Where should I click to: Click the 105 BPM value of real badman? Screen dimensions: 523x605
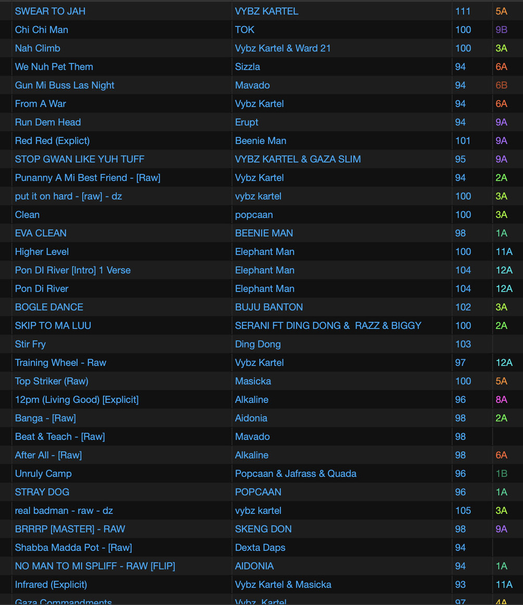click(463, 510)
